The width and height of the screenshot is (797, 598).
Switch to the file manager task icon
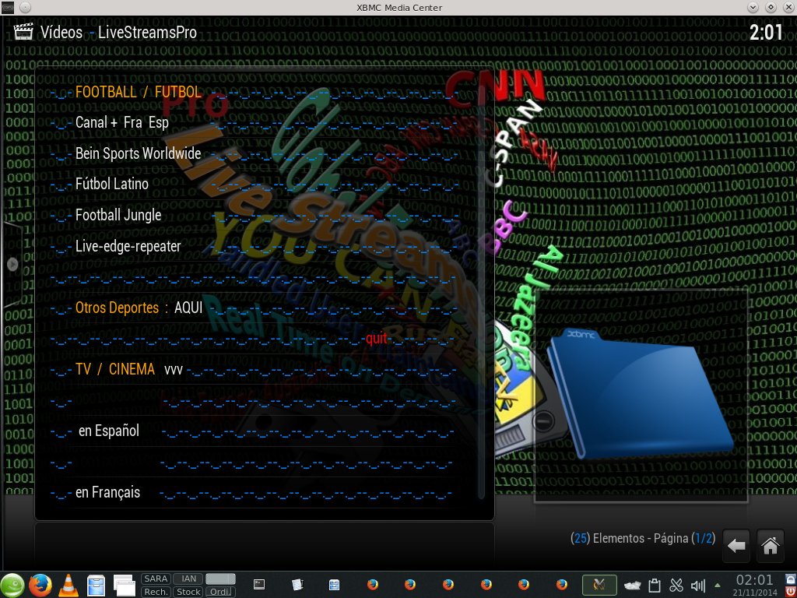point(334,585)
